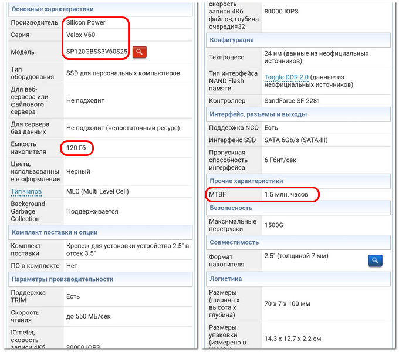Viewport: 399px width, 352px height.
Task: Click the ПО в комплекте label
Action: [x=35, y=266]
